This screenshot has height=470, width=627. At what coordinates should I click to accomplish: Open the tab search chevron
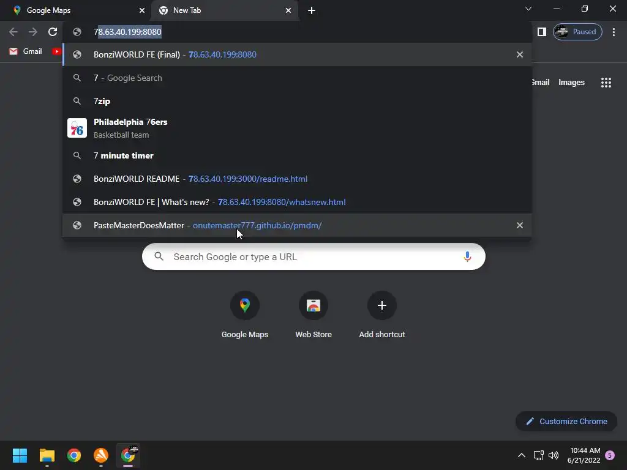pyautogui.click(x=528, y=9)
